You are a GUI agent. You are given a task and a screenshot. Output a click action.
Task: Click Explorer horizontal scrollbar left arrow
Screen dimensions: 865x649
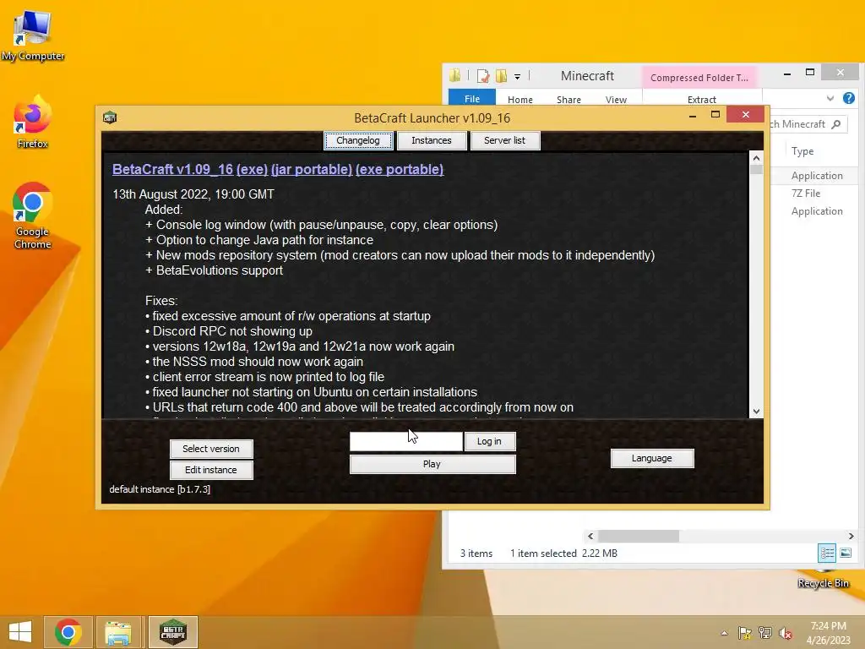tap(590, 536)
